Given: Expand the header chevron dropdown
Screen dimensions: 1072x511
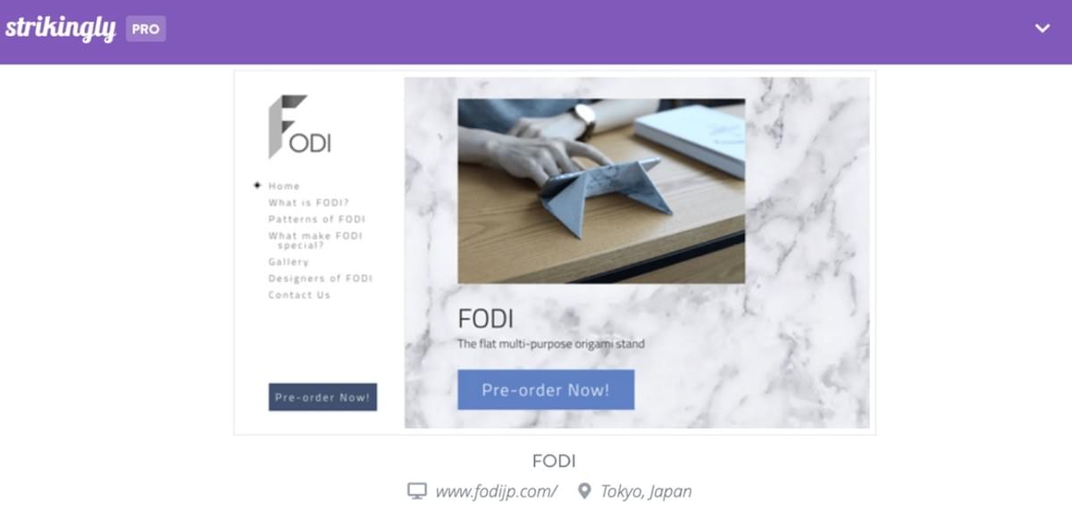Looking at the screenshot, I should click(x=1042, y=29).
